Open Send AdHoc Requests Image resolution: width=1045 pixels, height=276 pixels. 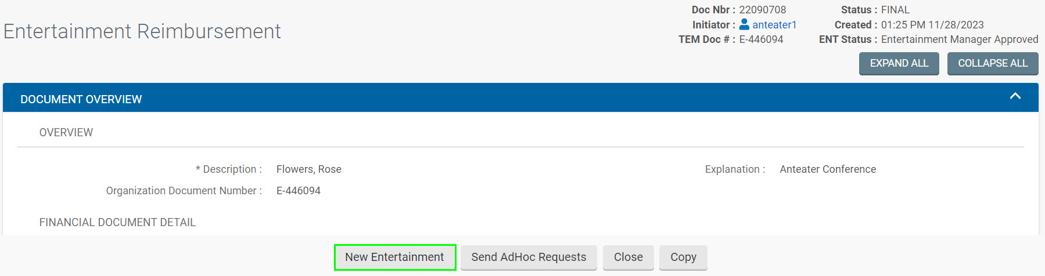[529, 257]
